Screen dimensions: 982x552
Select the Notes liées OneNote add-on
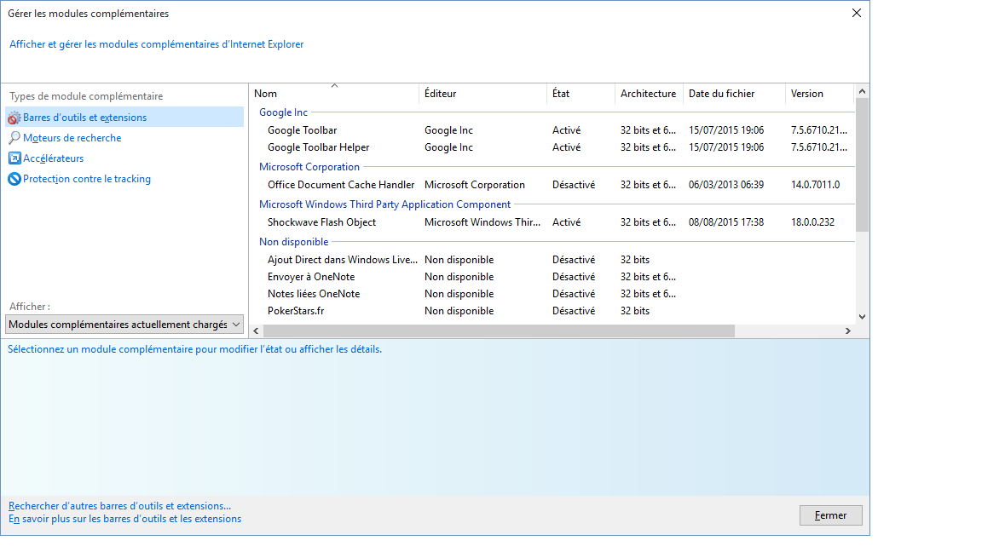click(x=553, y=294)
